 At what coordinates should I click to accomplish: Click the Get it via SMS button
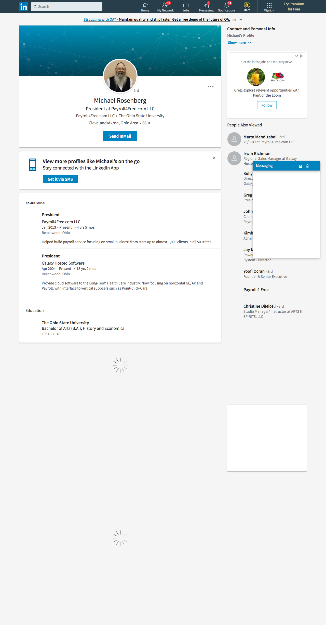click(60, 179)
